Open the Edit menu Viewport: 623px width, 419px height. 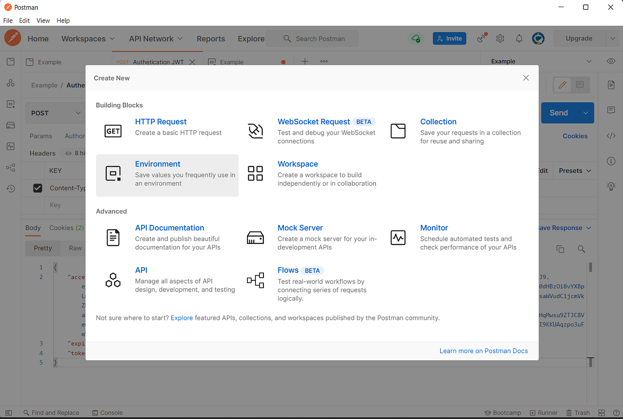tap(24, 20)
